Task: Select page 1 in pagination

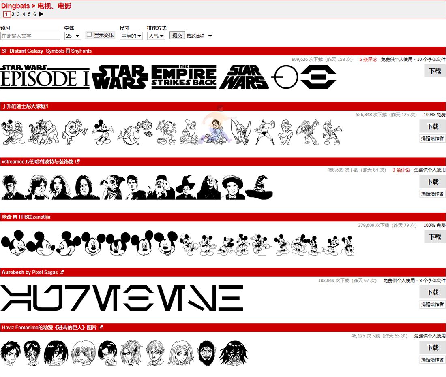Action: pos(7,14)
